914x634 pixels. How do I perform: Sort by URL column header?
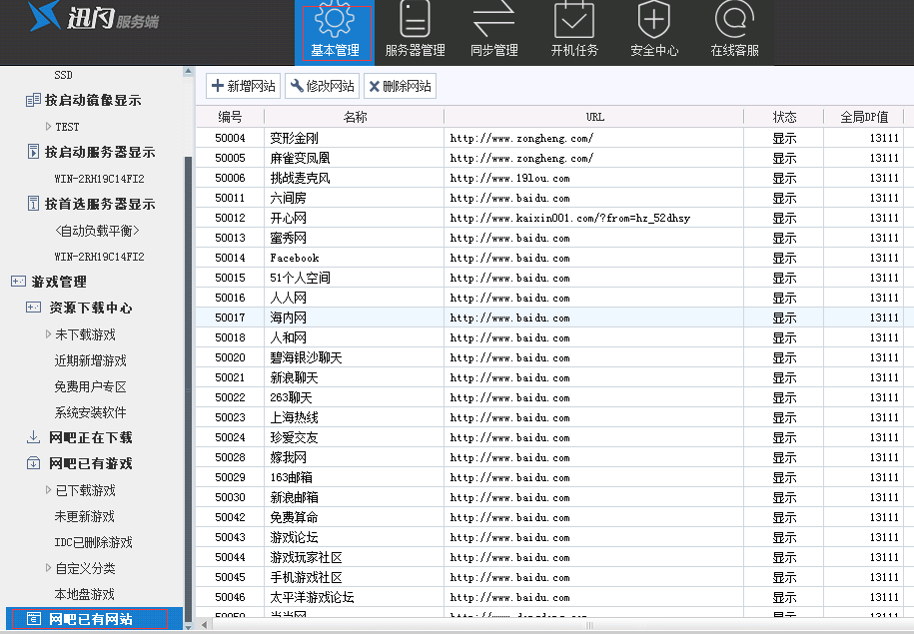tap(594, 117)
